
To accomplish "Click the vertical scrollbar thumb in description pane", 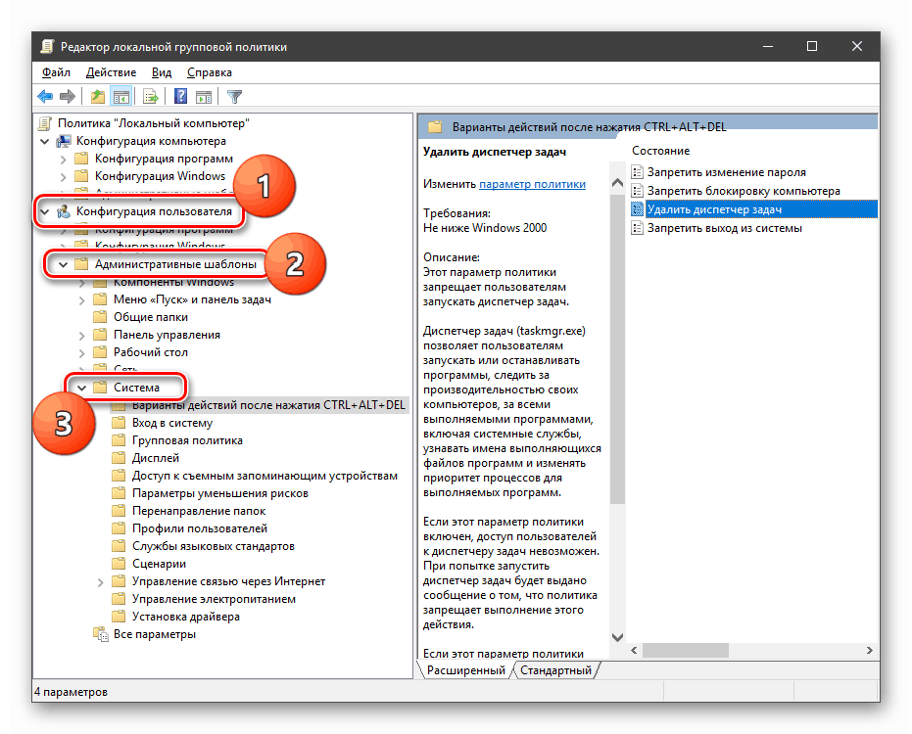I will click(618, 349).
